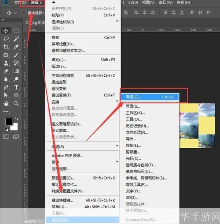Select the Clone Stamp tool
The height and width of the screenshot is (224, 220).
pyautogui.click(x=6, y=63)
